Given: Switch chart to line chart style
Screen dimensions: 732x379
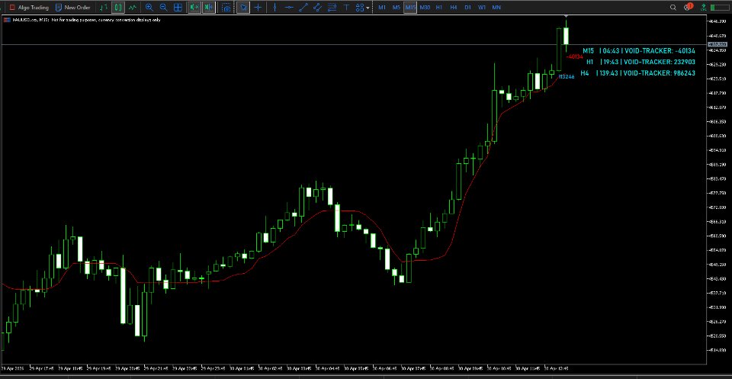Looking at the screenshot, I should [133, 8].
